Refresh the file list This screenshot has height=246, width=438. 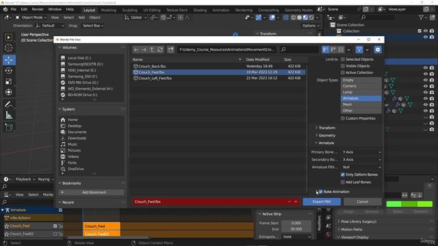tap(160, 50)
